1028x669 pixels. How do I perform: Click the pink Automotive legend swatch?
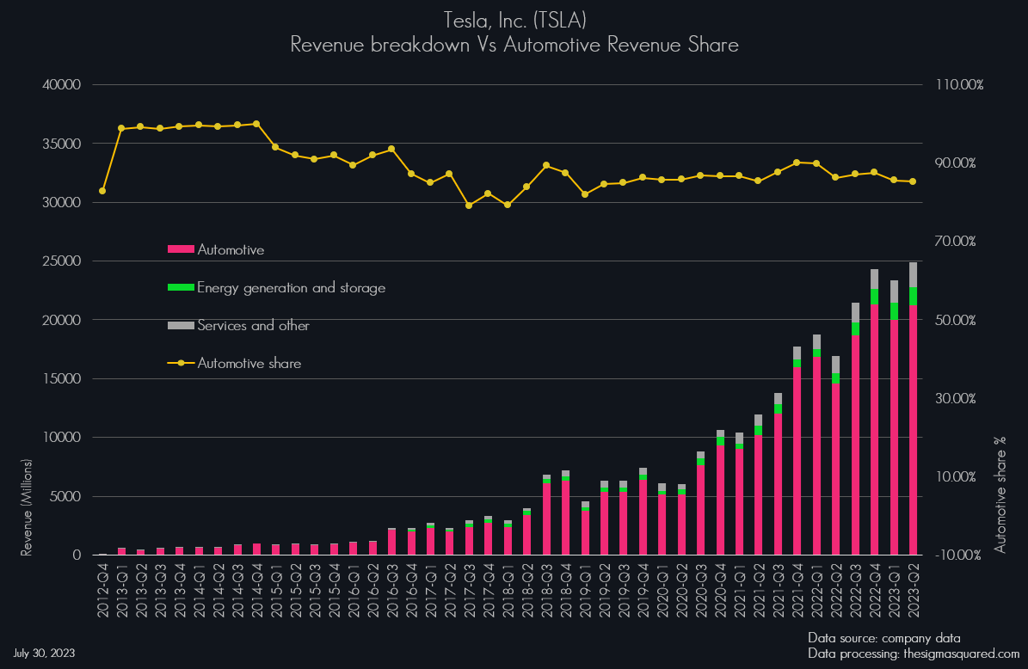coord(181,249)
